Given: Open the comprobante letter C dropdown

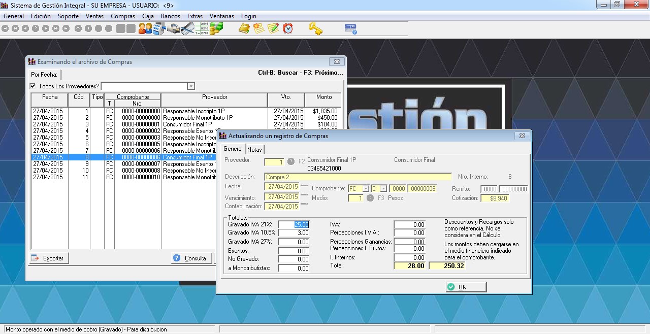Looking at the screenshot, I should [x=383, y=189].
